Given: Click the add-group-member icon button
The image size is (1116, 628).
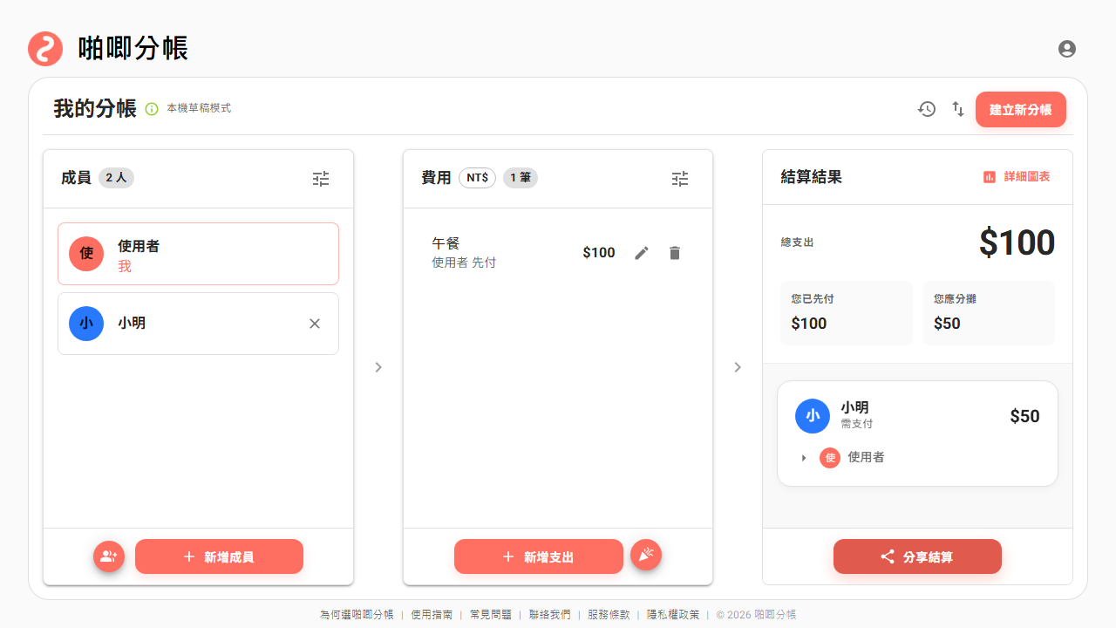Looking at the screenshot, I should (109, 556).
